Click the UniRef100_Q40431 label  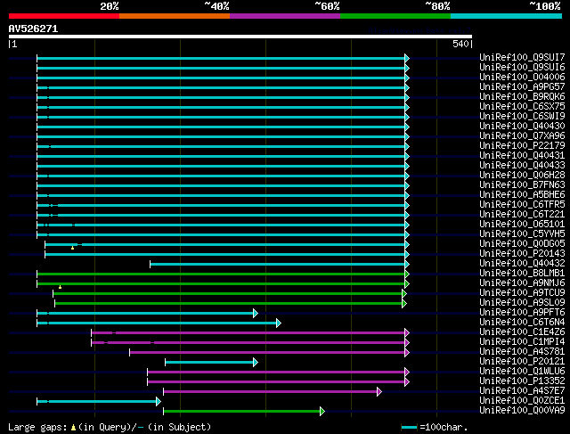522,155
